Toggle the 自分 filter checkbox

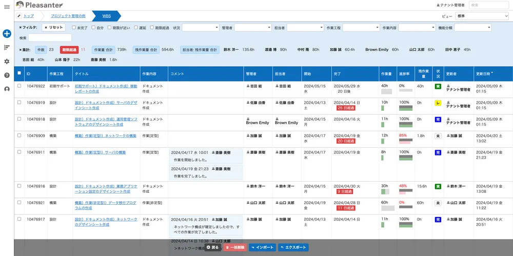[x=93, y=28]
